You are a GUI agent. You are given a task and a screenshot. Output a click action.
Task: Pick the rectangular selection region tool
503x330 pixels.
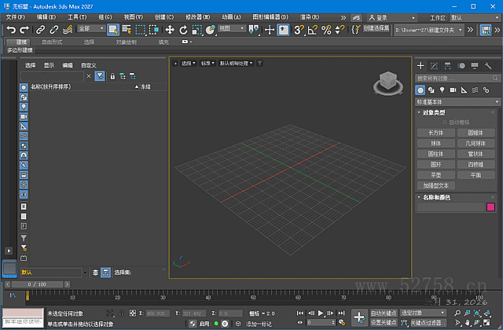140,30
